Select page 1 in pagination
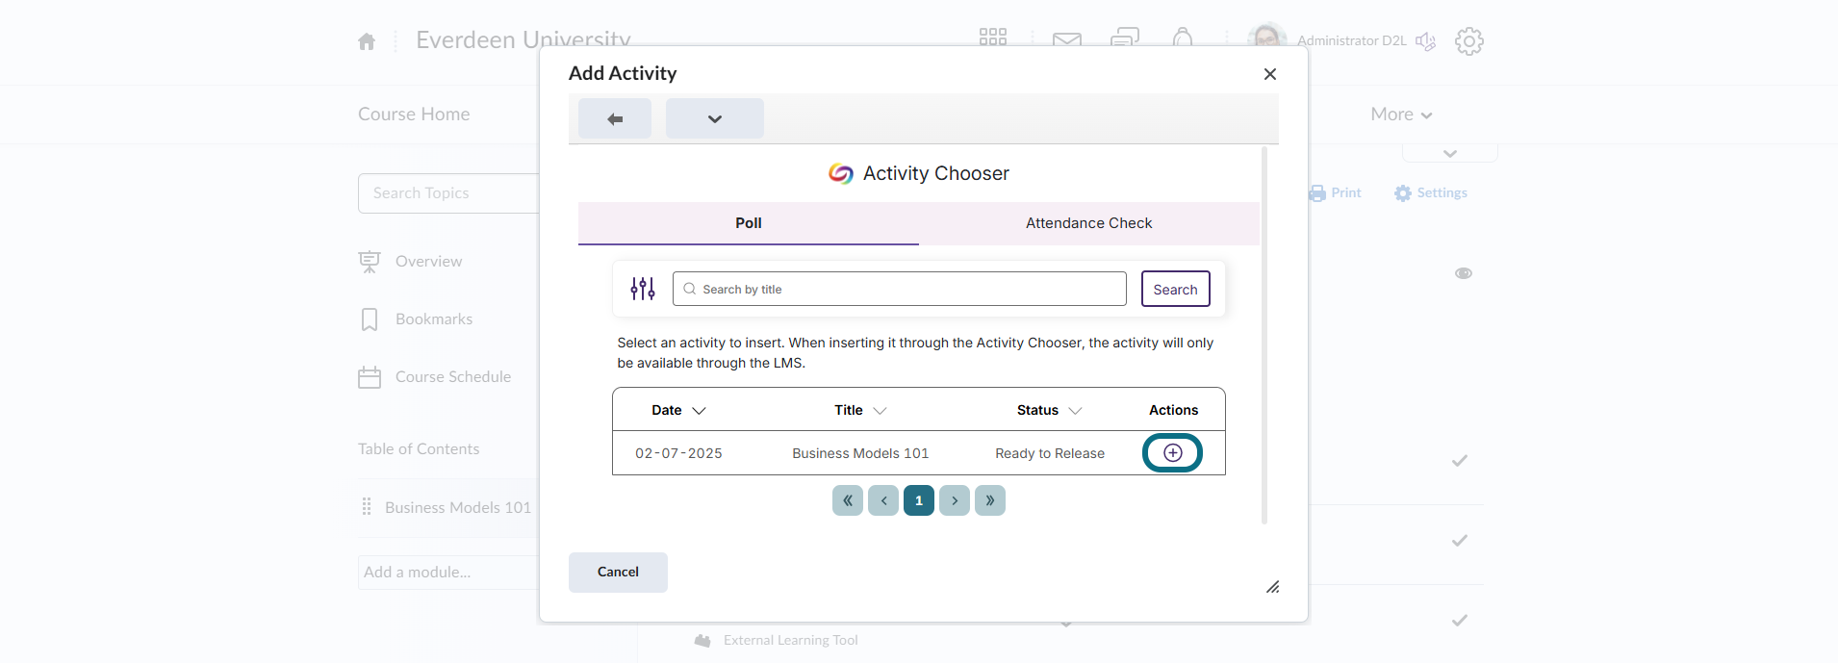This screenshot has height=663, width=1838. 919,500
